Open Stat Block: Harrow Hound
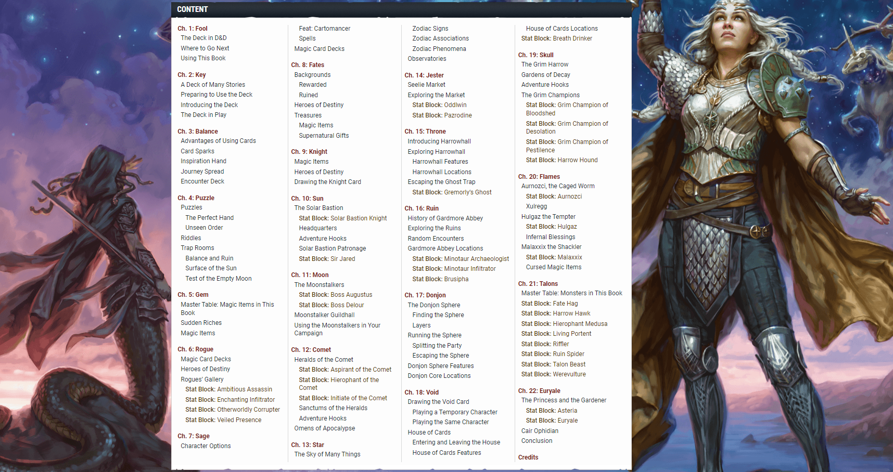Image resolution: width=893 pixels, height=472 pixels. 562,160
